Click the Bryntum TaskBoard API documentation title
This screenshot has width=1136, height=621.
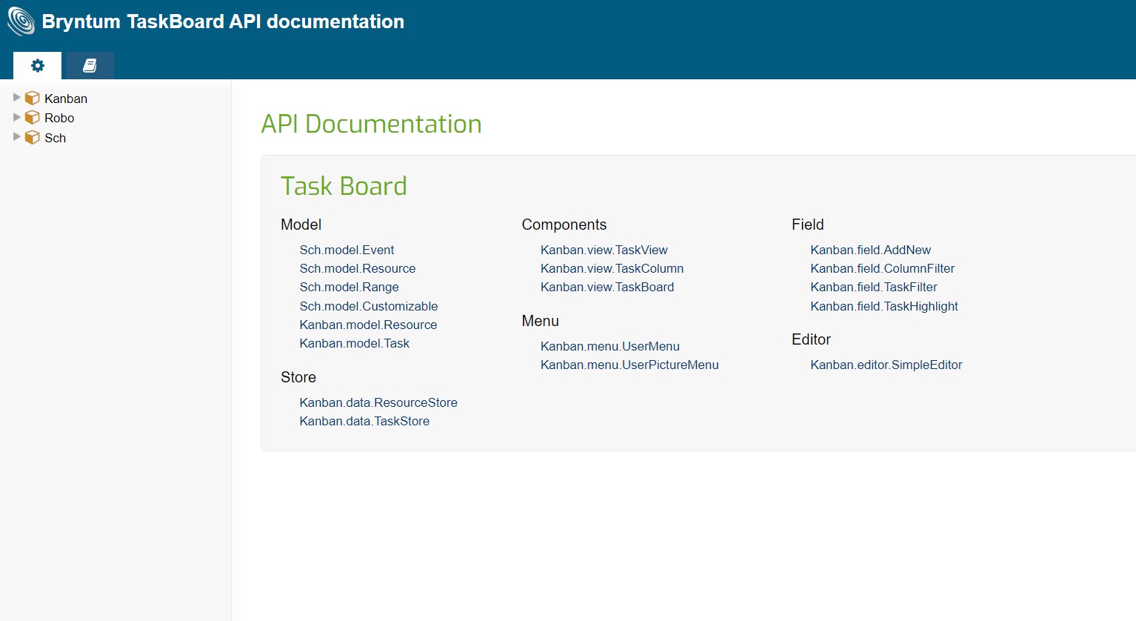[x=223, y=21]
